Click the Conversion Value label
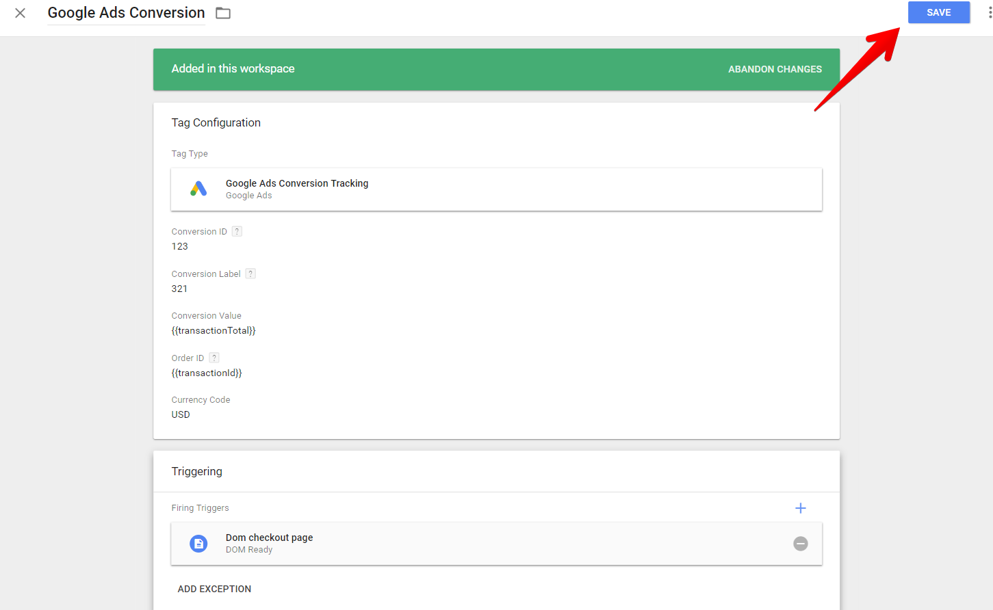This screenshot has height=610, width=993. click(206, 316)
